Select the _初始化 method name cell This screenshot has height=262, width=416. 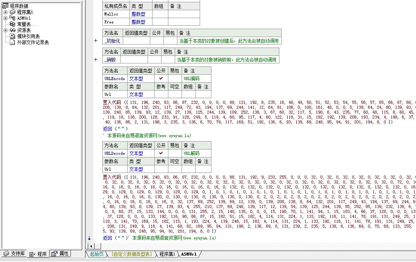click(x=113, y=41)
